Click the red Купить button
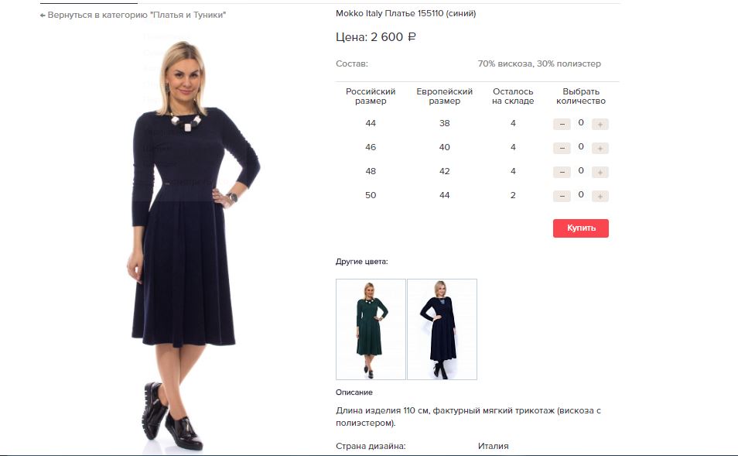Screen dimensions: 738x456 [581, 228]
